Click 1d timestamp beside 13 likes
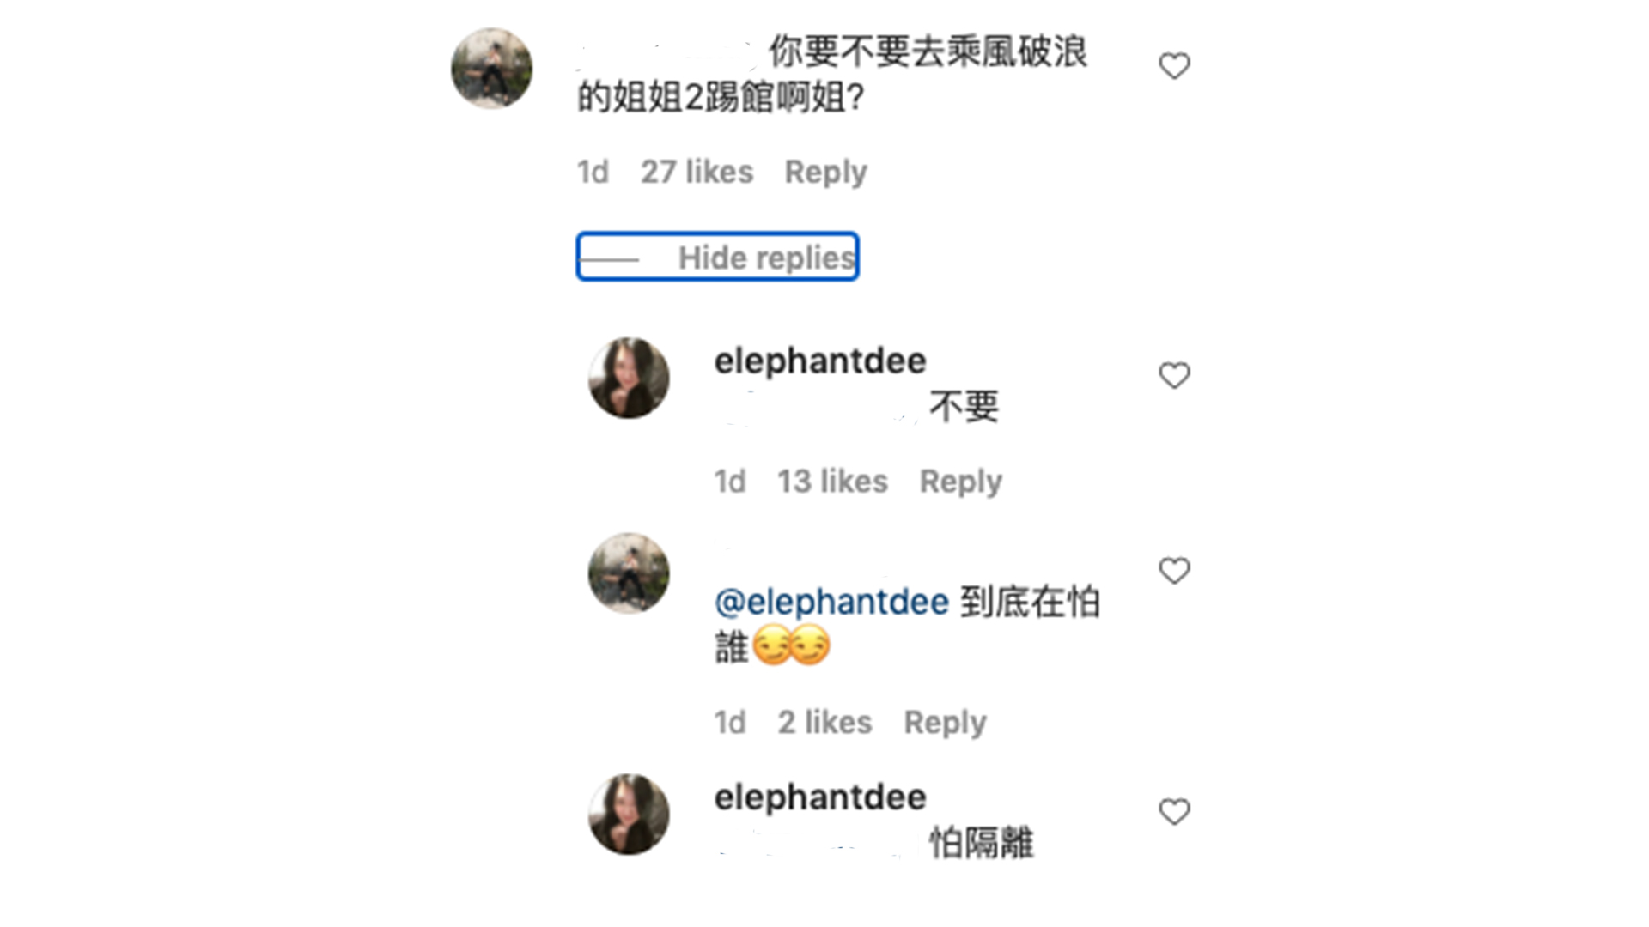 tap(730, 482)
